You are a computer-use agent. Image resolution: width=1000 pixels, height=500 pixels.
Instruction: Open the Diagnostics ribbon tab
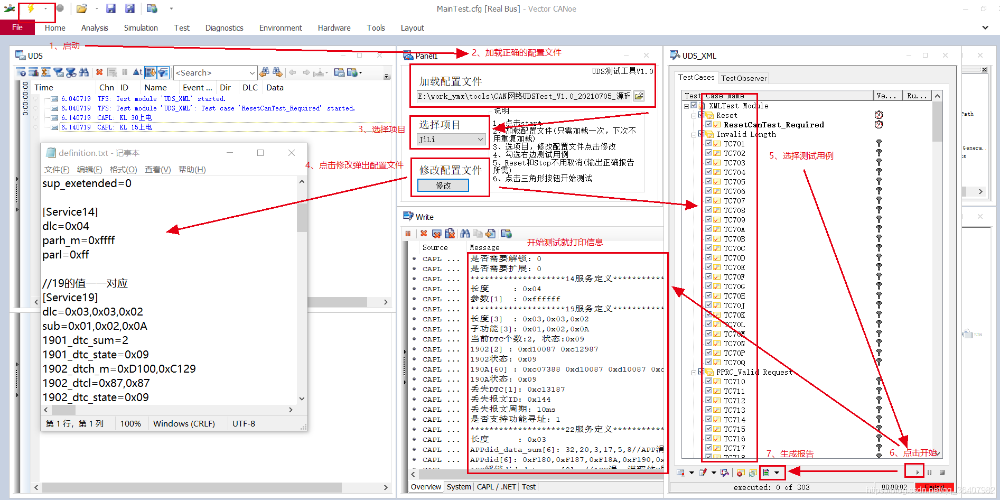point(225,28)
